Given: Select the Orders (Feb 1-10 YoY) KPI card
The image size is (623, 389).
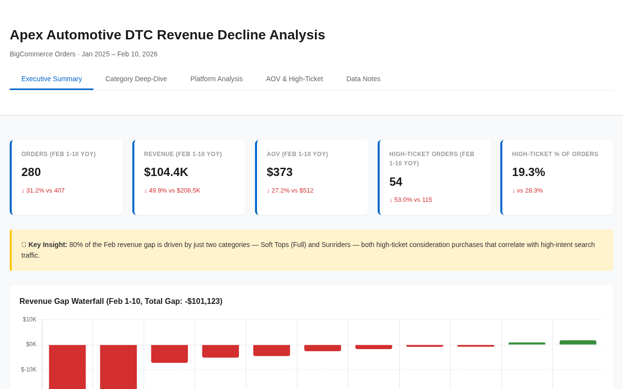Looking at the screenshot, I should [66, 177].
